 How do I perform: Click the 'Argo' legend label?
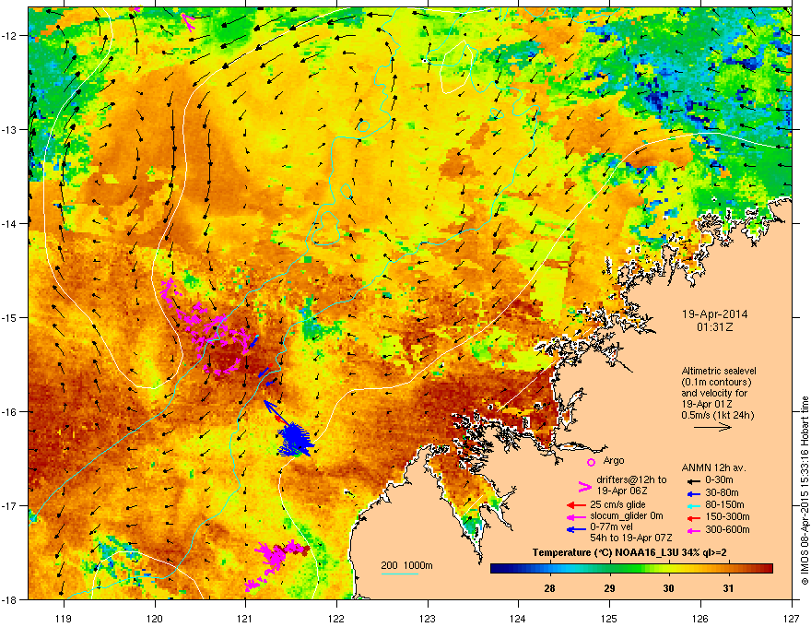(614, 460)
